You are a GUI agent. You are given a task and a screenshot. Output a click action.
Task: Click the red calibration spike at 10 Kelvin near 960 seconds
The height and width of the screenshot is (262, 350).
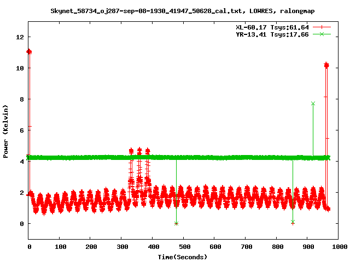tap(326, 65)
